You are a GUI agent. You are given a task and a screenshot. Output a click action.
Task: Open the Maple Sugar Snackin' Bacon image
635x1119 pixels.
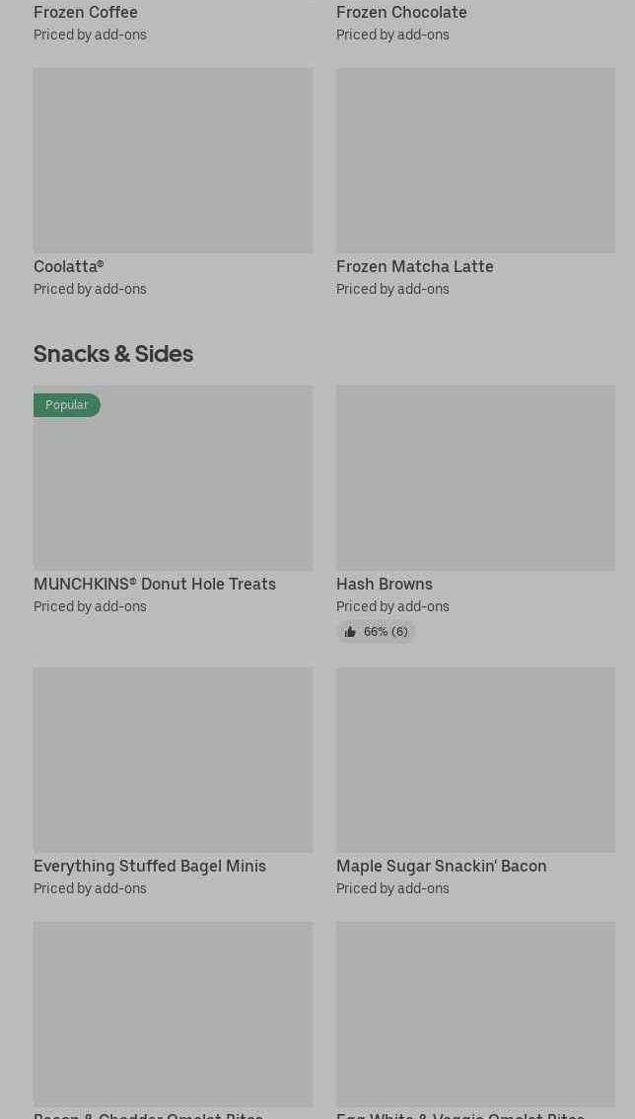pyautogui.click(x=475, y=760)
